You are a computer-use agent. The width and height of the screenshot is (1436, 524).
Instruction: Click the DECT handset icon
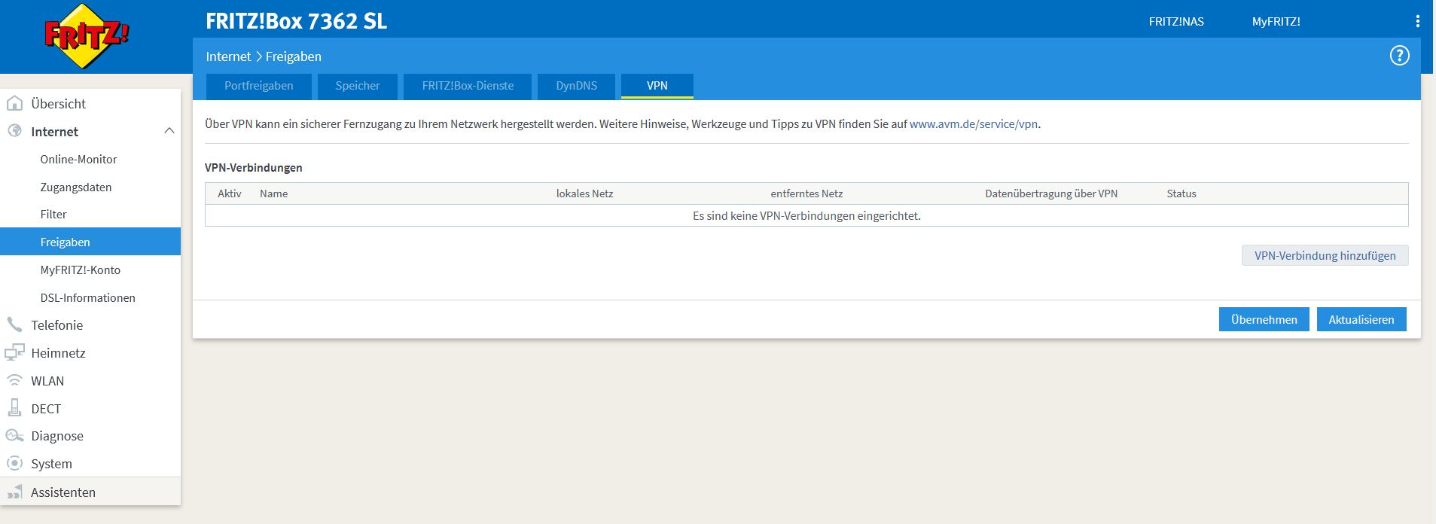14,408
